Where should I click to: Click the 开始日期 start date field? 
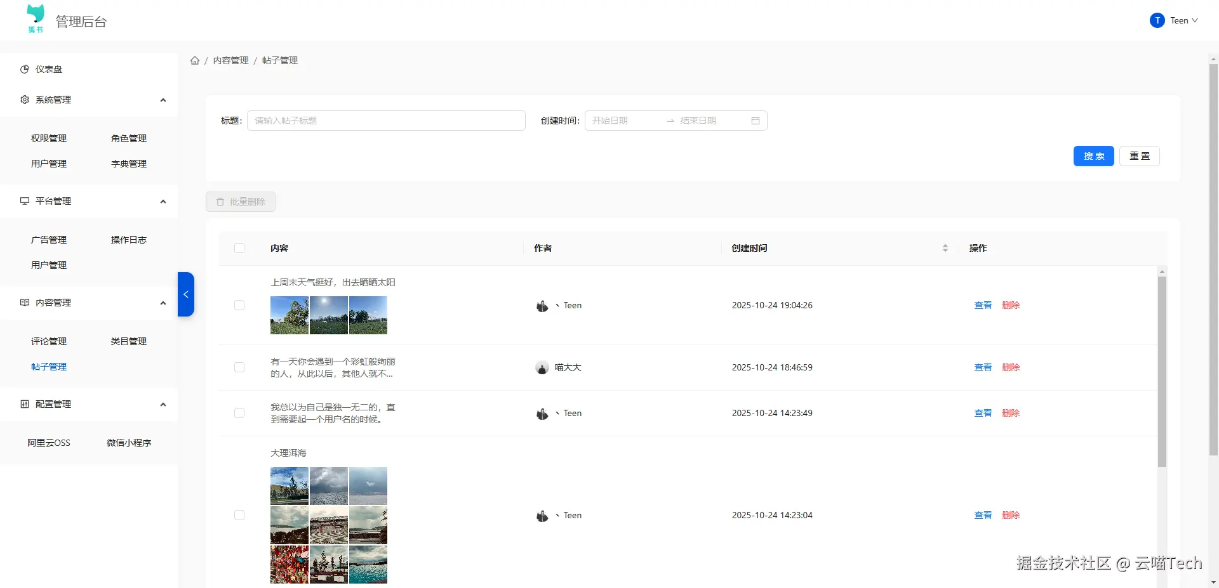625,121
